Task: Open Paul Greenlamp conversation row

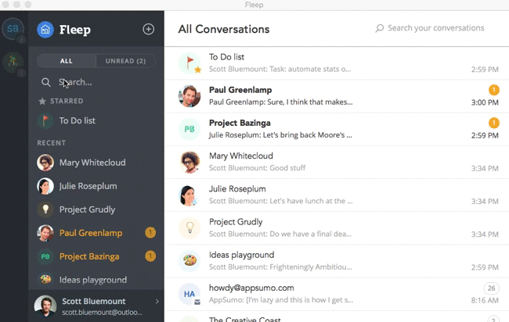Action: [337, 96]
